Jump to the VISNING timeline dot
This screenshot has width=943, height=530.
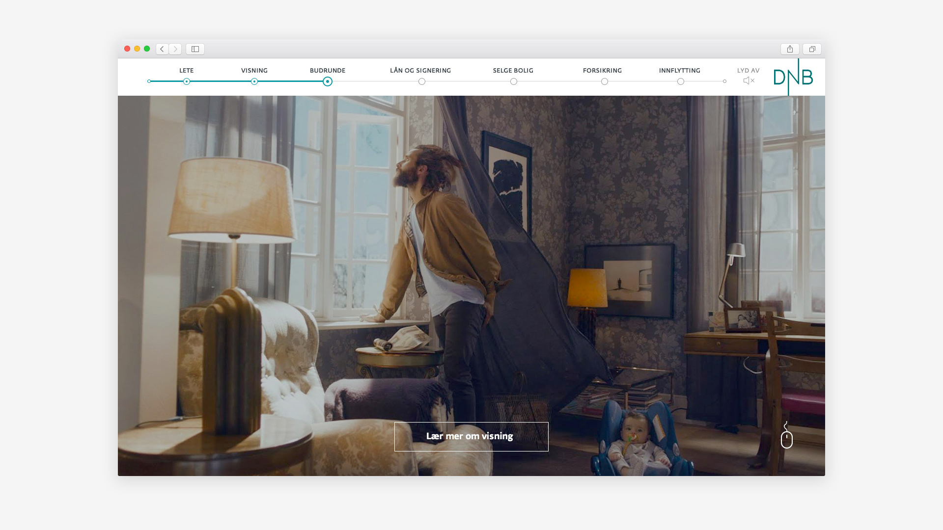(x=254, y=81)
